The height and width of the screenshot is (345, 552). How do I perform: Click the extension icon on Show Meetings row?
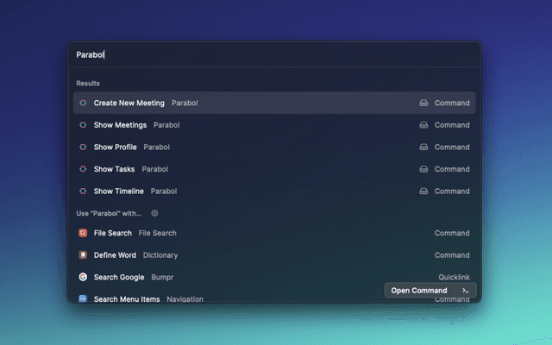(x=423, y=125)
